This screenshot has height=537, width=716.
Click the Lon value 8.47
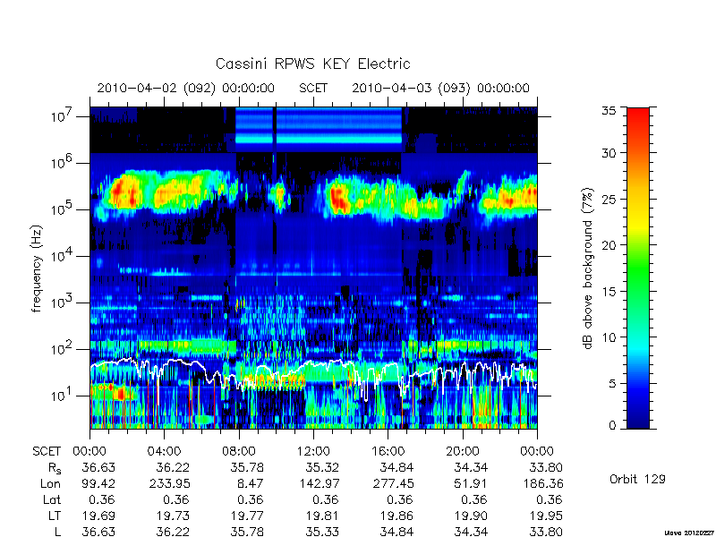[x=251, y=483]
